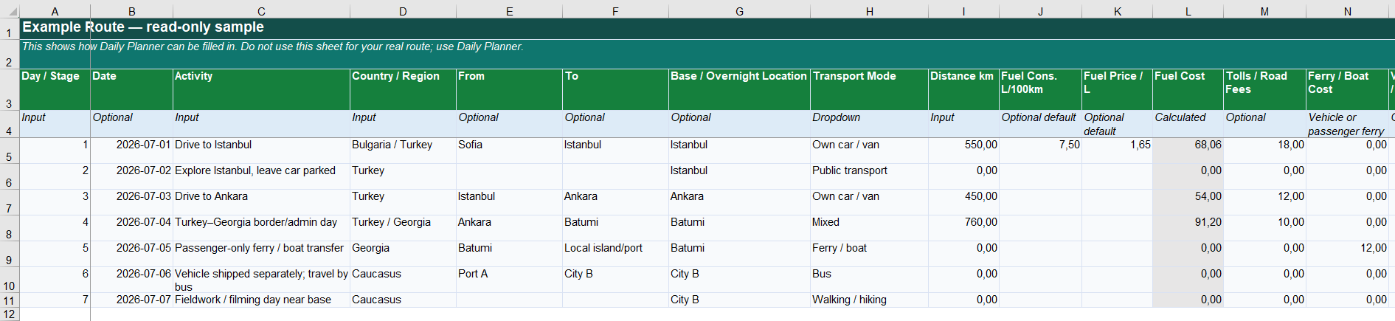This screenshot has height=321, width=1395.
Task: Click the distance value 450,00
Action: (963, 202)
